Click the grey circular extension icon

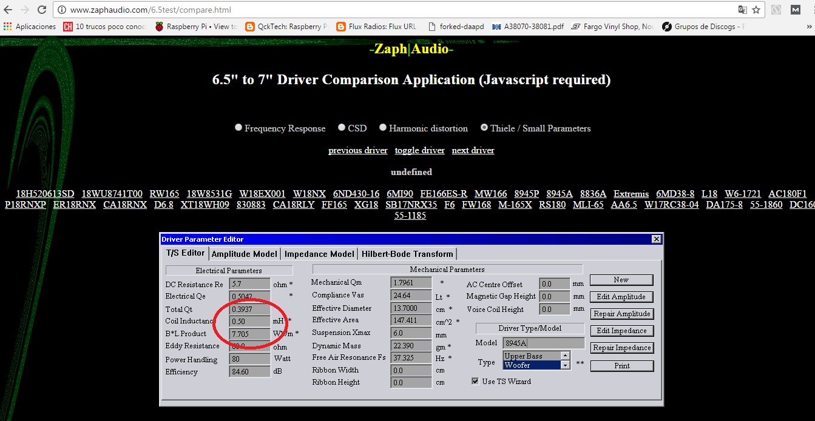[x=776, y=10]
